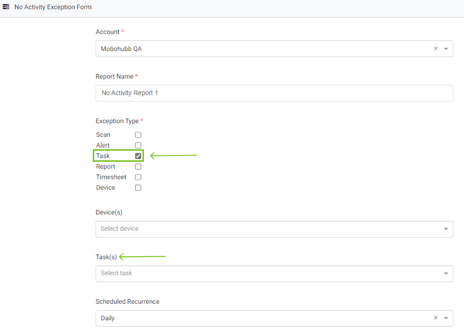Screen dimensions: 464x329
Task: Click the Task label in Exception Type
Action: click(x=103, y=156)
